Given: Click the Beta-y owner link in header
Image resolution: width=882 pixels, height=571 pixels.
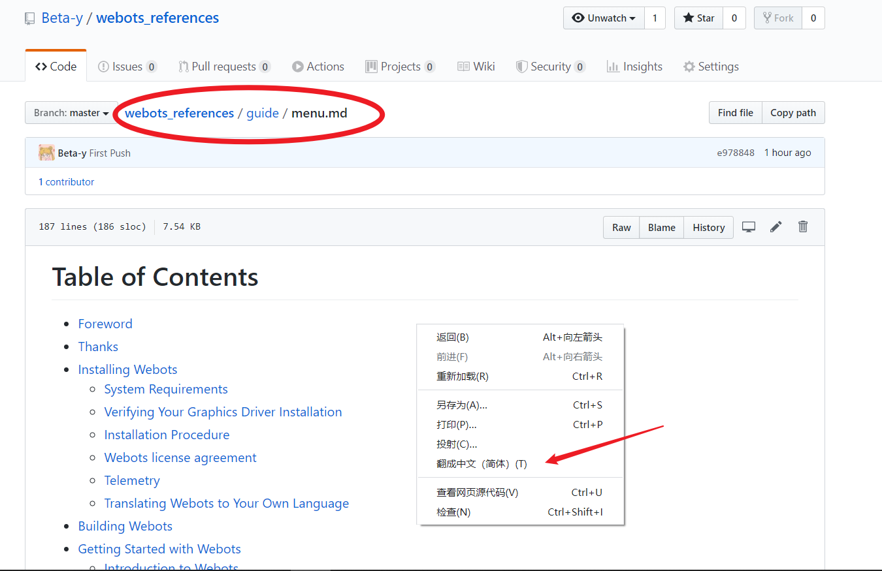Looking at the screenshot, I should pyautogui.click(x=62, y=18).
